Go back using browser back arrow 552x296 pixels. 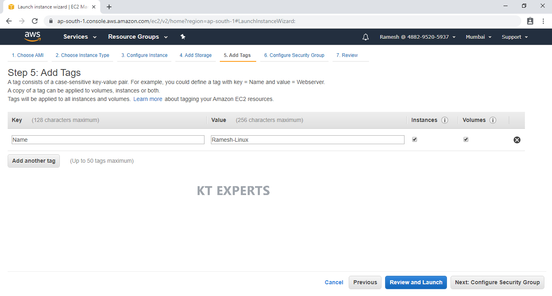(x=9, y=21)
